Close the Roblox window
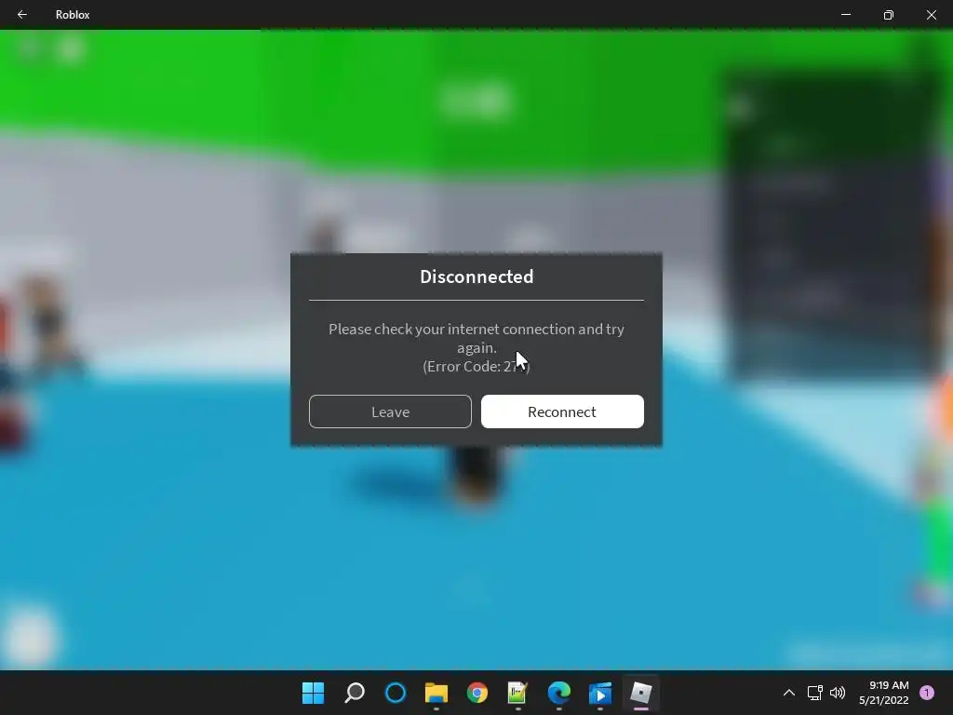This screenshot has height=715, width=953. click(x=931, y=15)
